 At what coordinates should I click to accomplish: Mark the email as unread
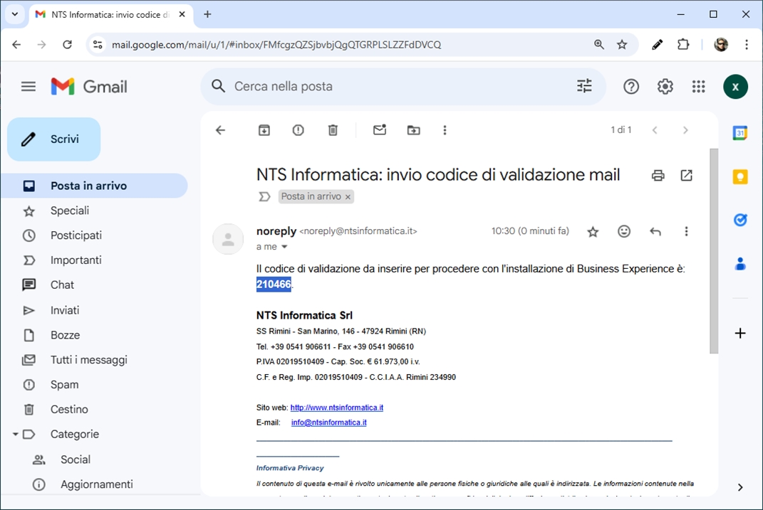pyautogui.click(x=380, y=129)
